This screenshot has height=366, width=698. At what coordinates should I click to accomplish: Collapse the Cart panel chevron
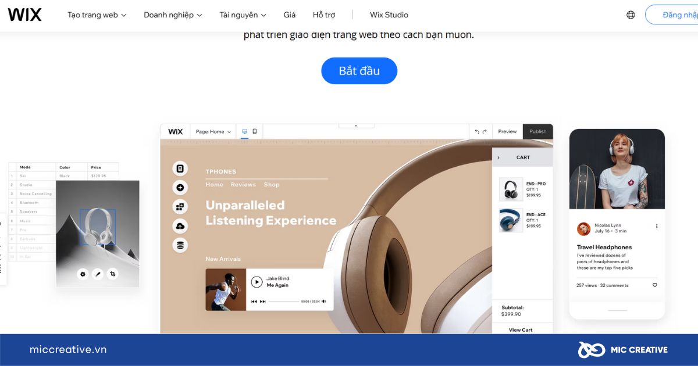(x=498, y=157)
